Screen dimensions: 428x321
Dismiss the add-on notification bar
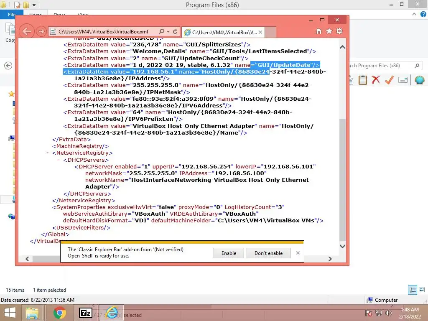point(298,253)
